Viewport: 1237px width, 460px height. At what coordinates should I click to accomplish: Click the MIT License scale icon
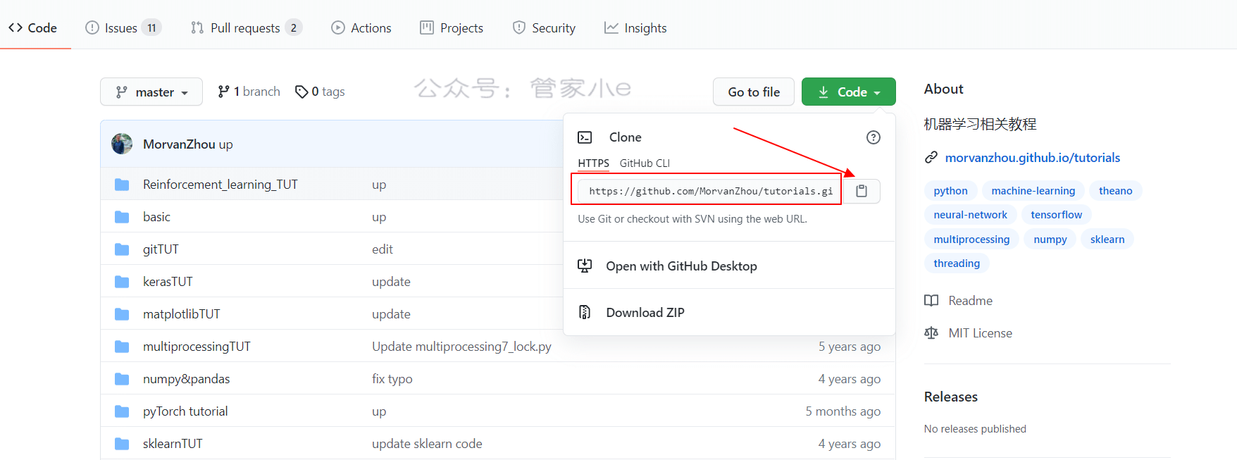click(x=931, y=333)
